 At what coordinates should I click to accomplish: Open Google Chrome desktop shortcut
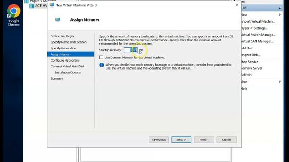[14, 15]
